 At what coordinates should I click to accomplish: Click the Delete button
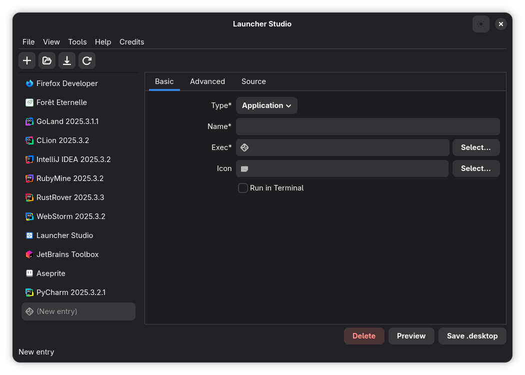[364, 336]
